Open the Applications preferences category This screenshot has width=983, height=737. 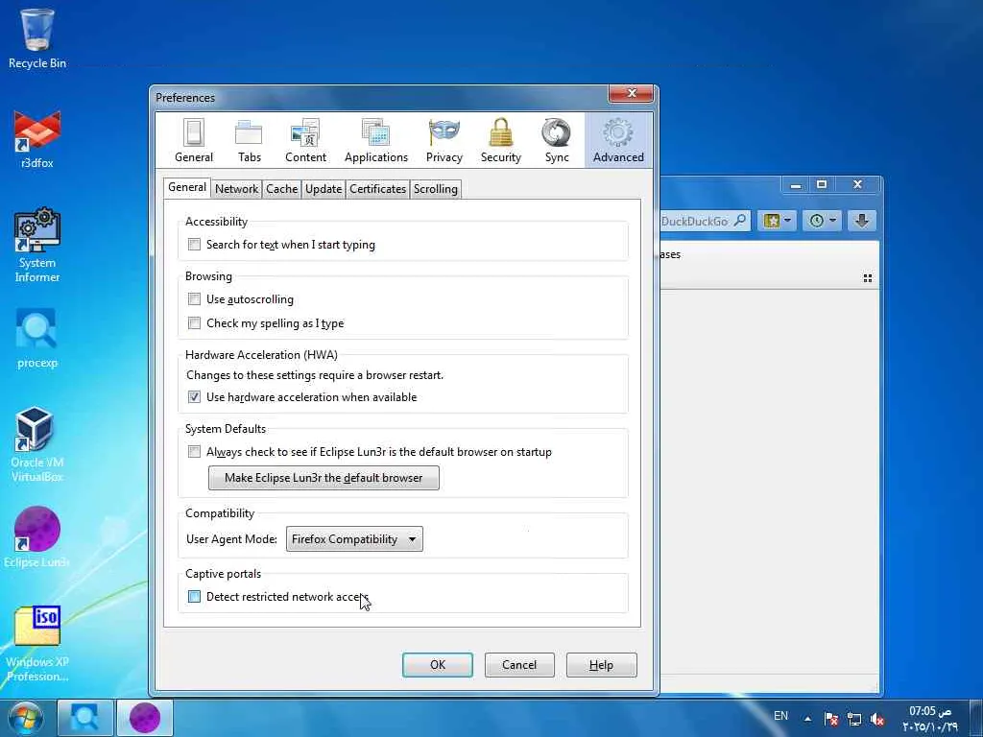point(376,141)
